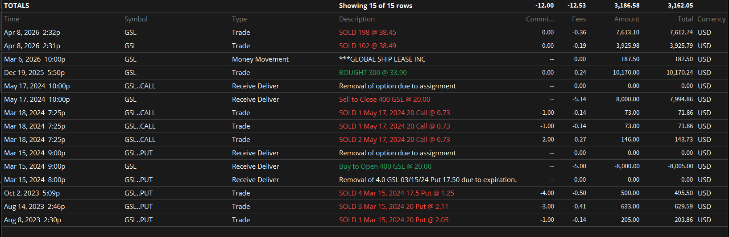This screenshot has width=729, height=237.
Task: Select the GLOBAL SHIP LEASE INC money movement row
Action: pos(364,59)
